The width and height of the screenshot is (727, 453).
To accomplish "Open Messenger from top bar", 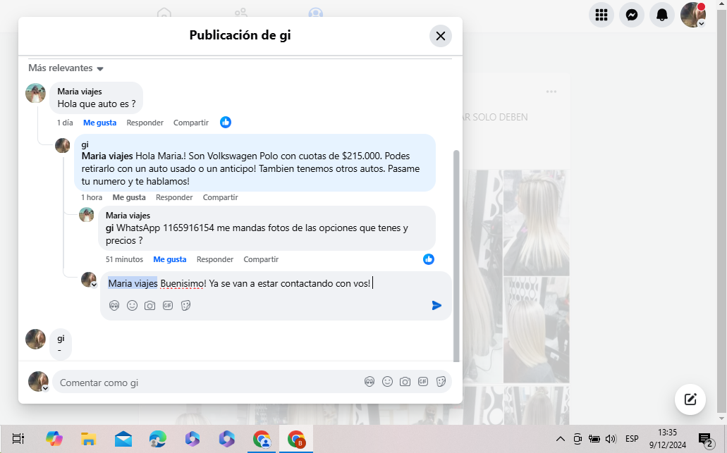I will (632, 15).
